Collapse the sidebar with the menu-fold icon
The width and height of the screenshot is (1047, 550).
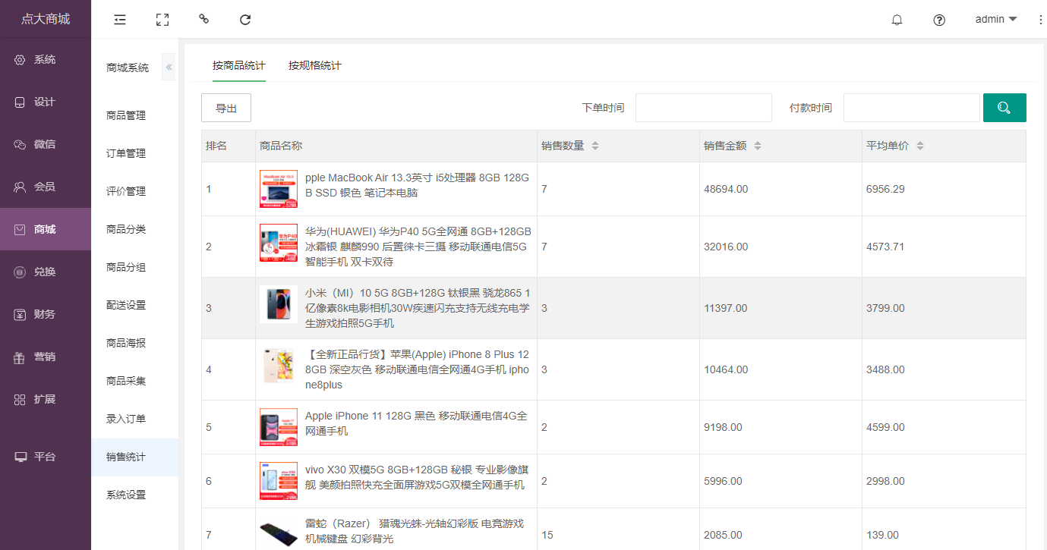(120, 20)
